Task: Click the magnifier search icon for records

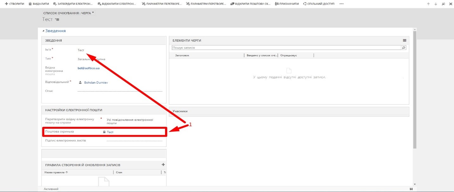Action: point(403,48)
